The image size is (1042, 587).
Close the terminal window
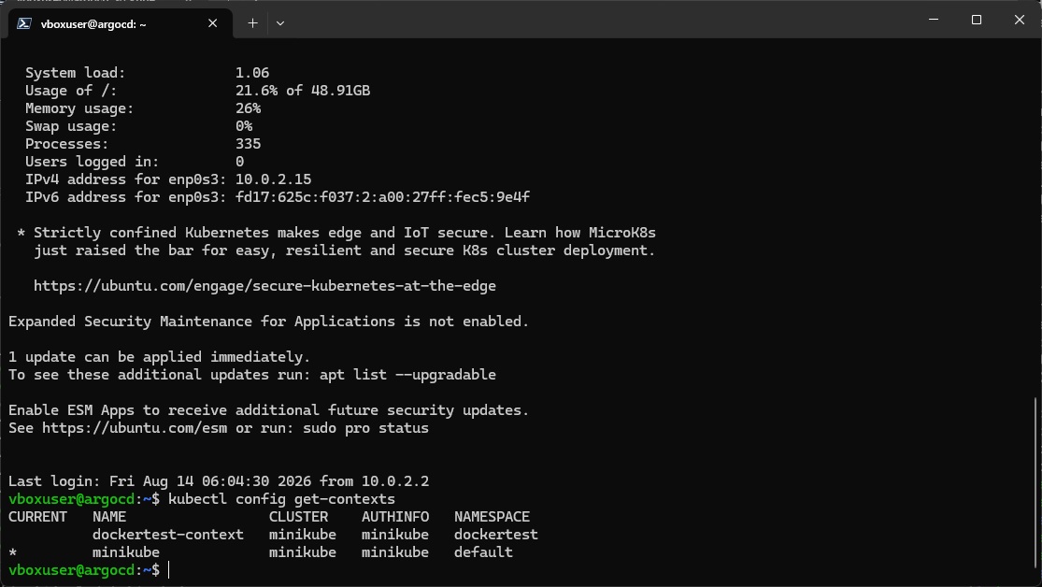coord(1019,20)
